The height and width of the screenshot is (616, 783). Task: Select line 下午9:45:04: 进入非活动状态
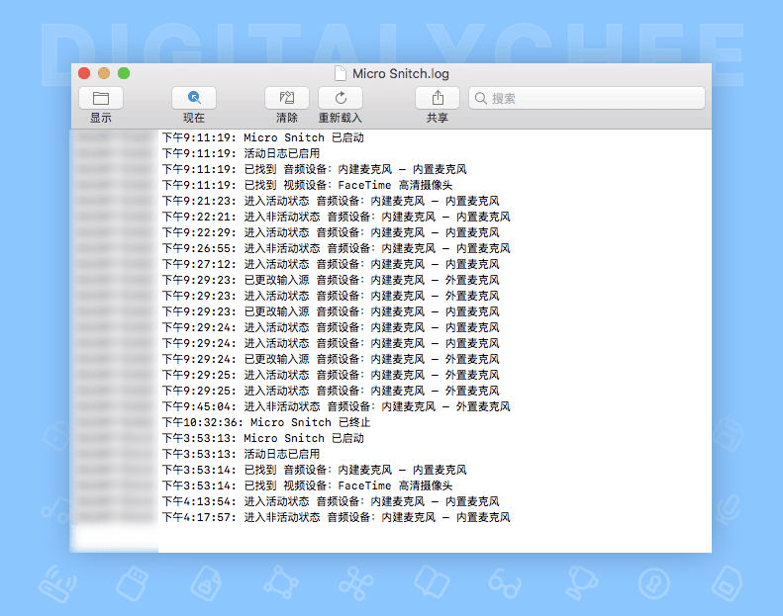(x=337, y=406)
